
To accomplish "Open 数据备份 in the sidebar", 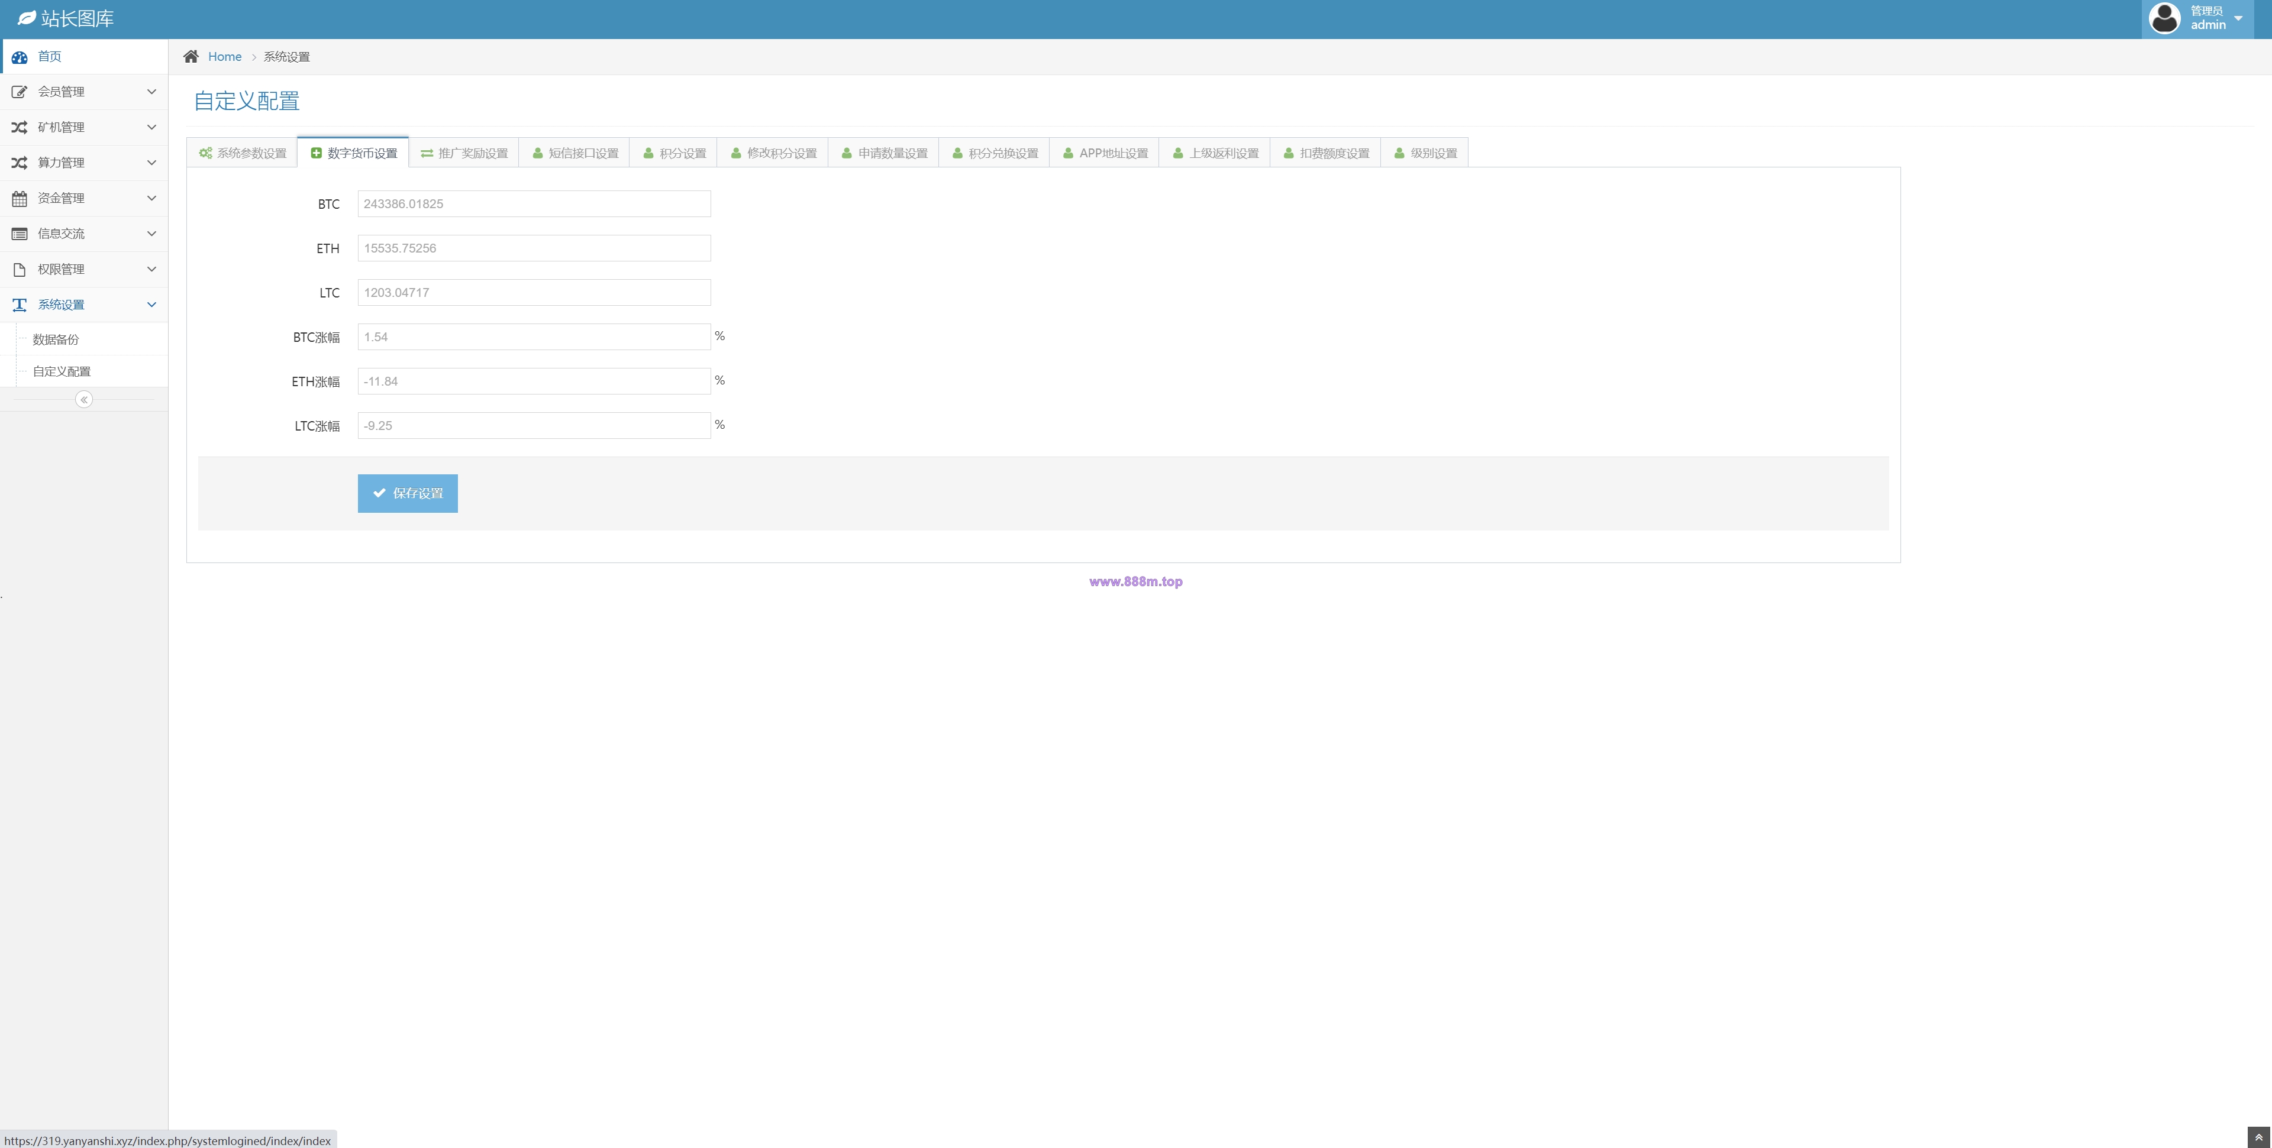I will 56,339.
